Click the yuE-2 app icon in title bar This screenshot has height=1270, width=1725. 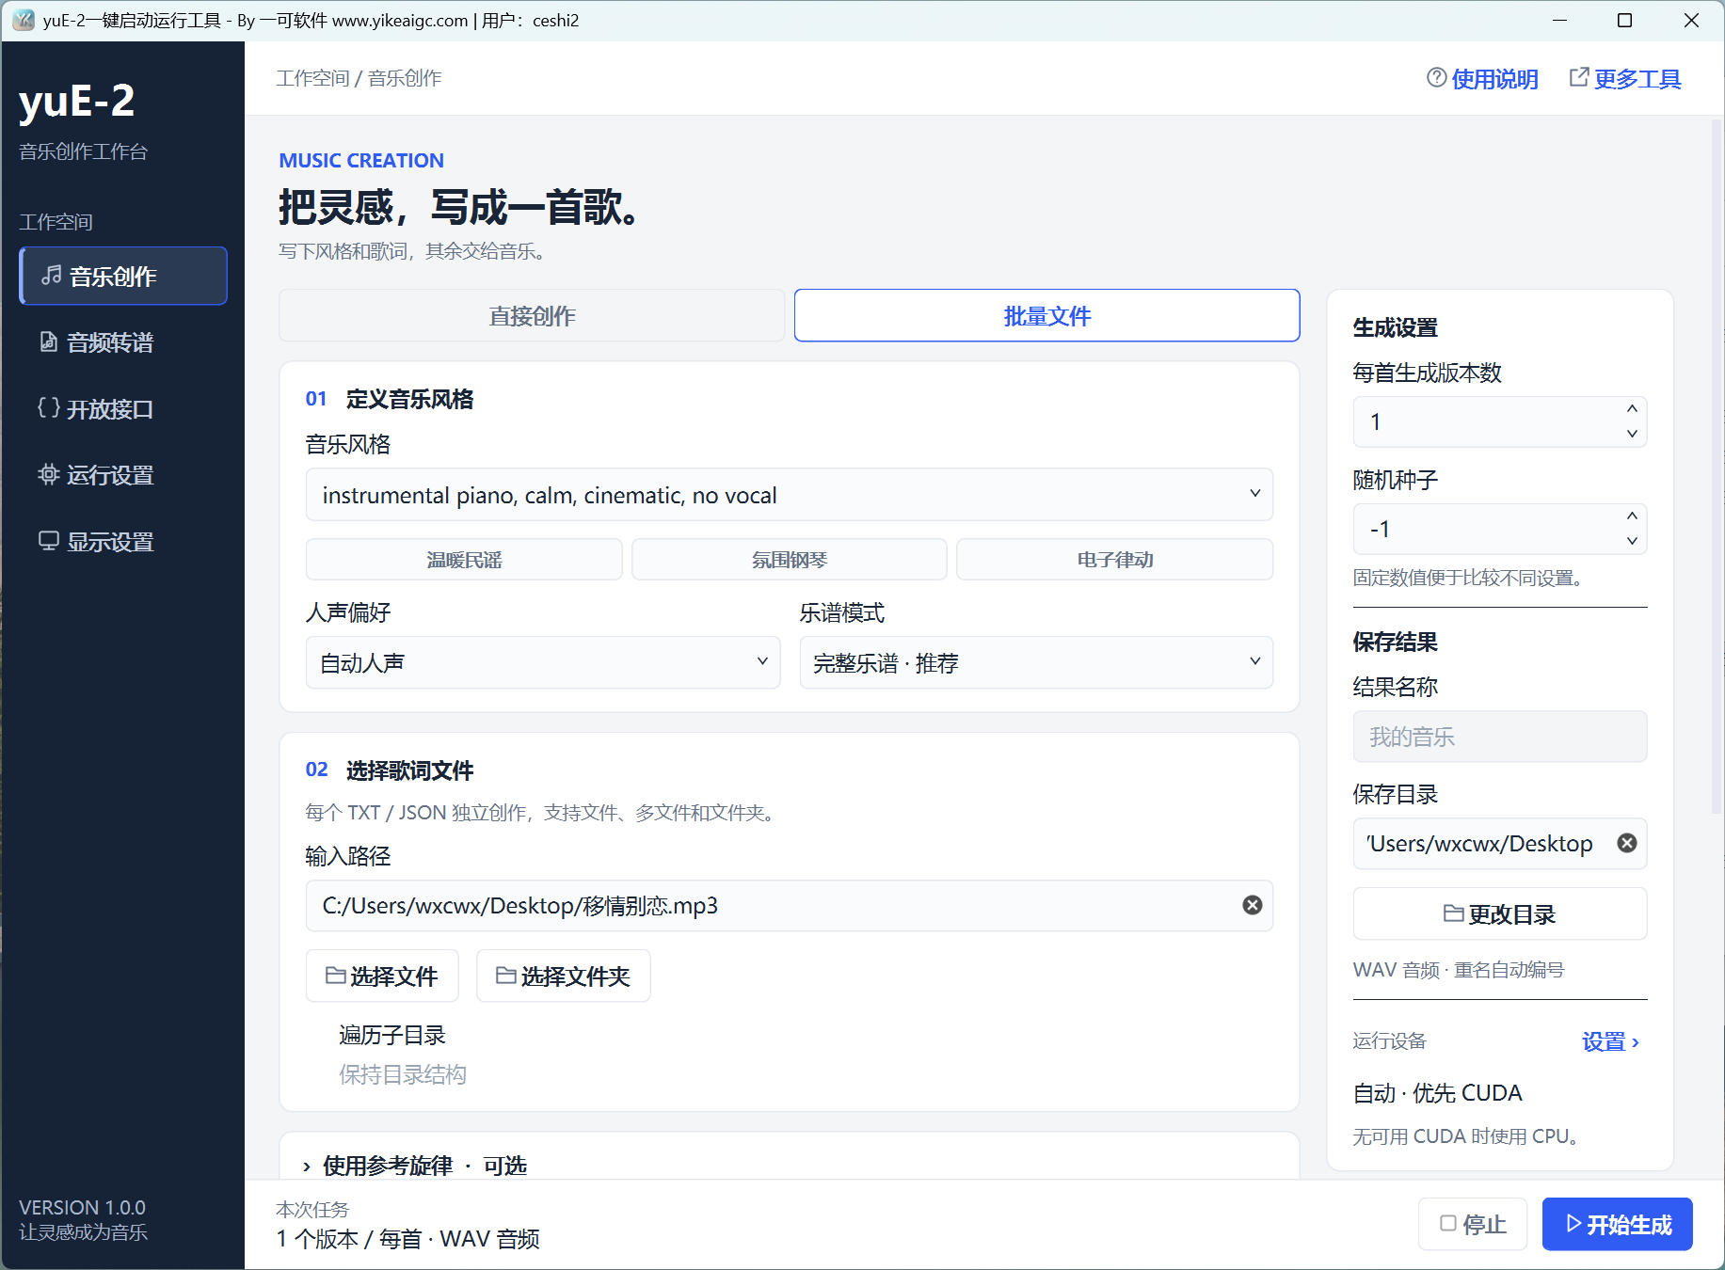click(24, 20)
